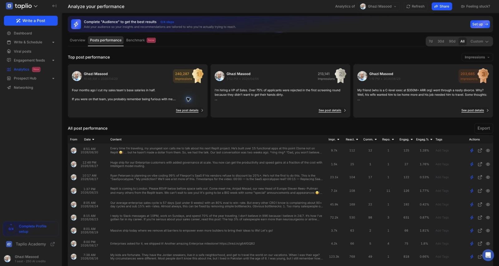Click the lightning icon for the 2026/08/30 post
Screen dimensions: 499x266
coord(472,151)
